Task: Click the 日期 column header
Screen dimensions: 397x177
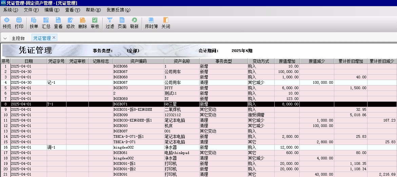Action: click(28, 61)
